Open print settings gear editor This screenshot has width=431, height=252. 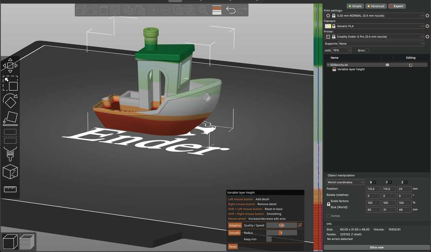427,16
